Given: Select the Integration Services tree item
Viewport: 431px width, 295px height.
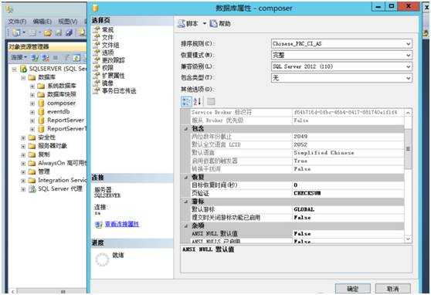Looking at the screenshot, I should (x=62, y=181).
